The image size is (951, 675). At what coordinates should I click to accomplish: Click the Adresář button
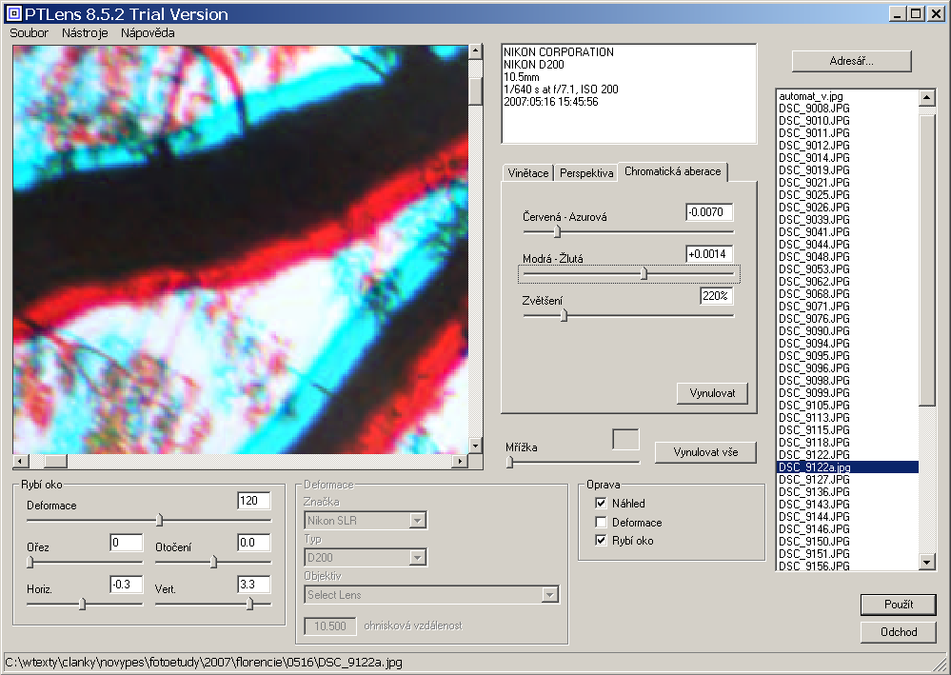click(x=851, y=61)
